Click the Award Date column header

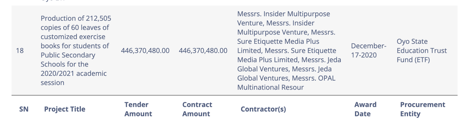(x=365, y=109)
